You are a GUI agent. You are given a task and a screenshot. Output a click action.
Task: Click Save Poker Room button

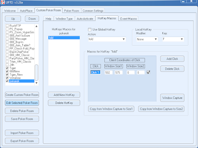22,119
